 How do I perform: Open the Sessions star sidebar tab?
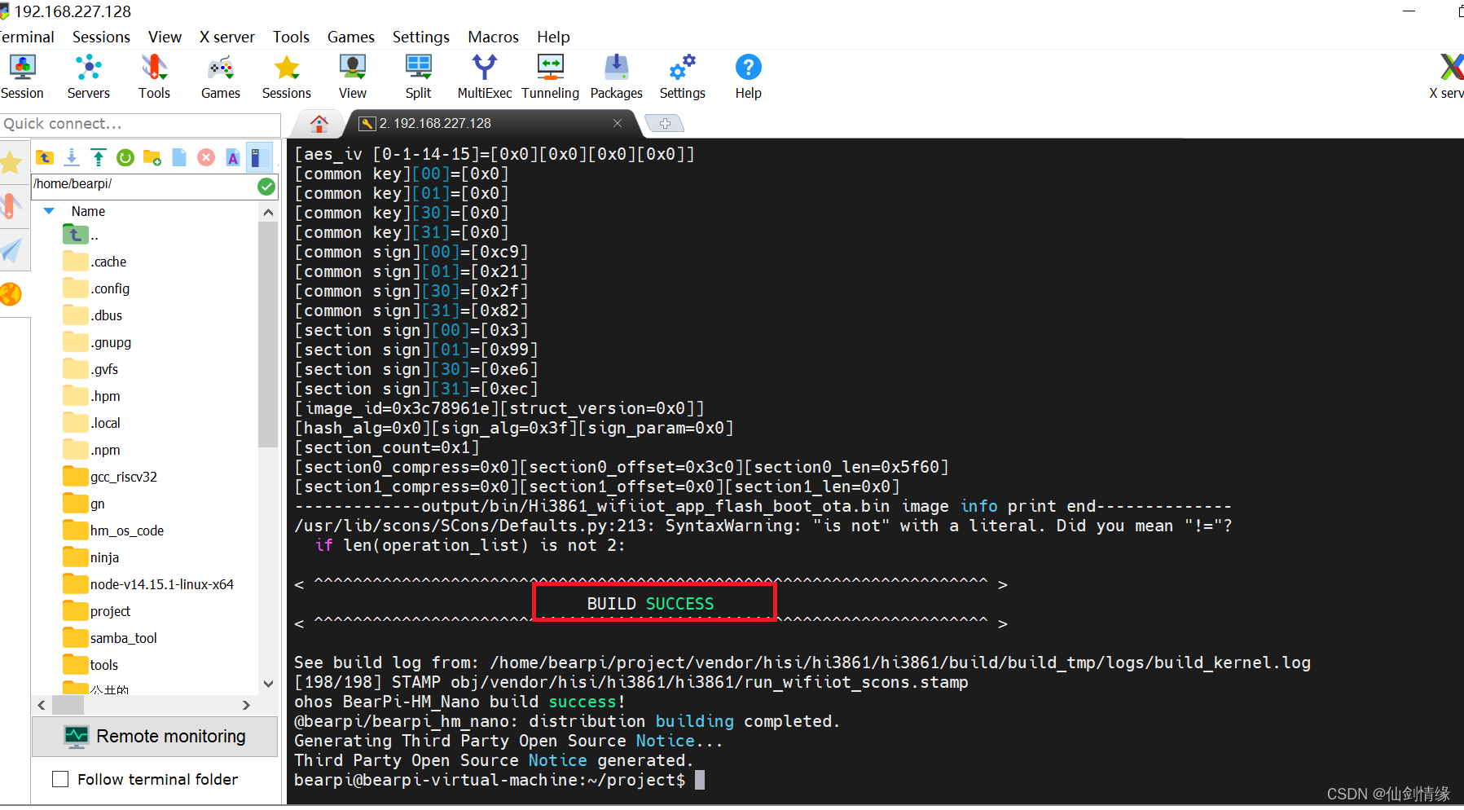point(11,163)
